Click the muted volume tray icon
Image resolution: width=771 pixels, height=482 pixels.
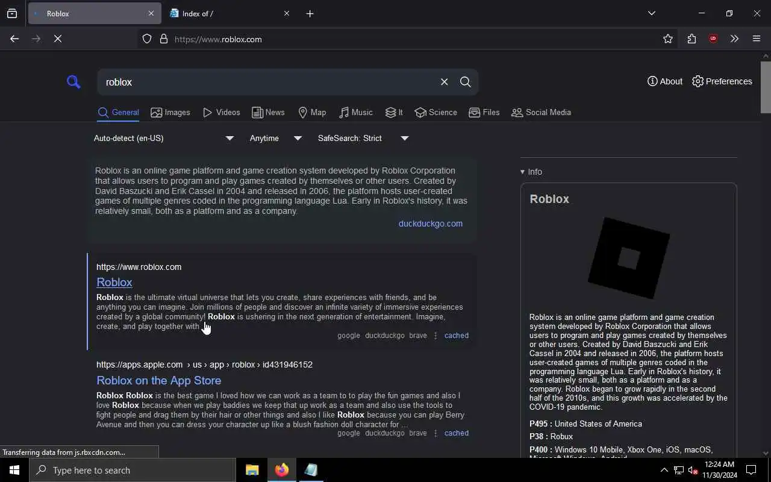(x=693, y=471)
